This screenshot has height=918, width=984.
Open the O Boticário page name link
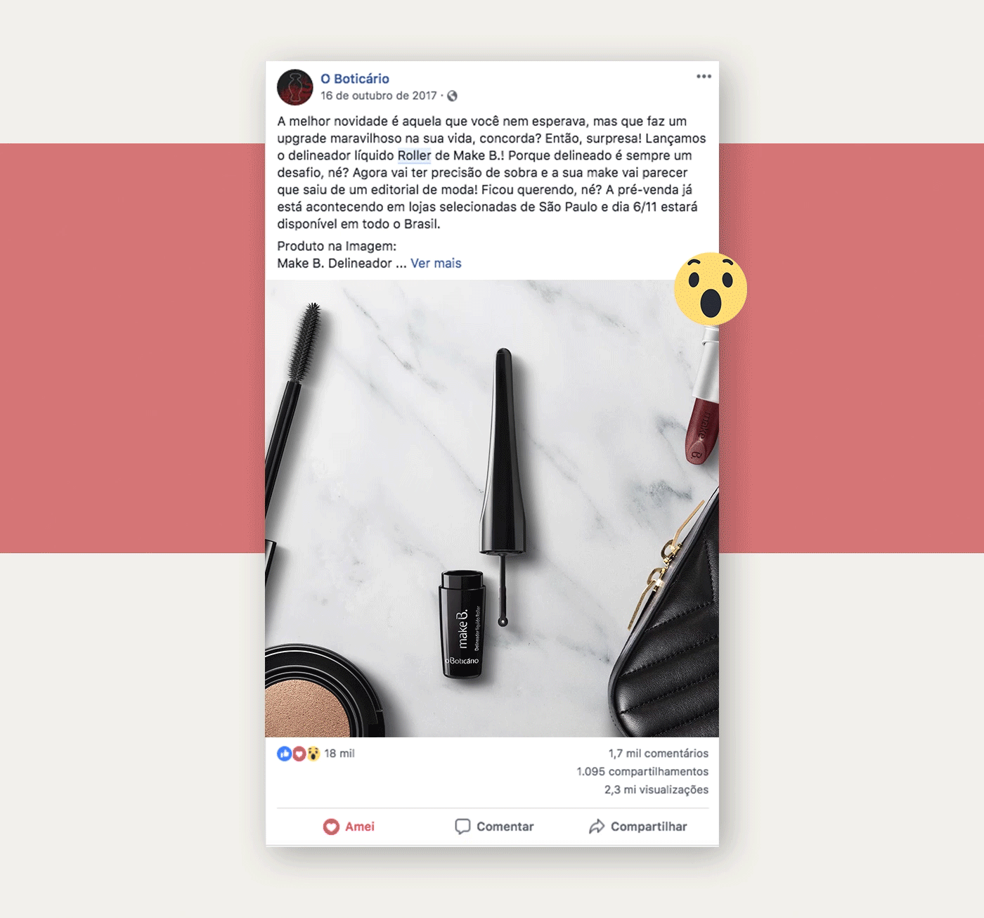click(x=355, y=79)
